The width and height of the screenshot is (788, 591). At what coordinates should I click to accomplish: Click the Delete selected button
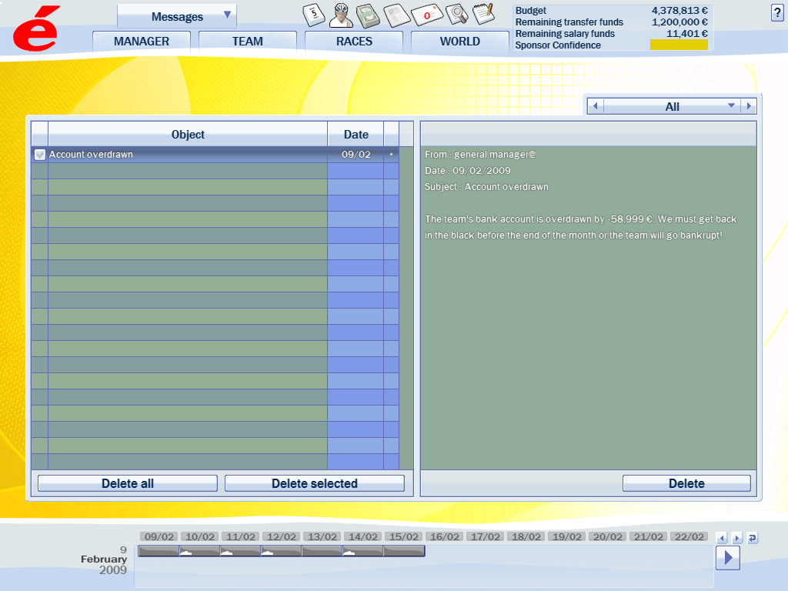(314, 483)
